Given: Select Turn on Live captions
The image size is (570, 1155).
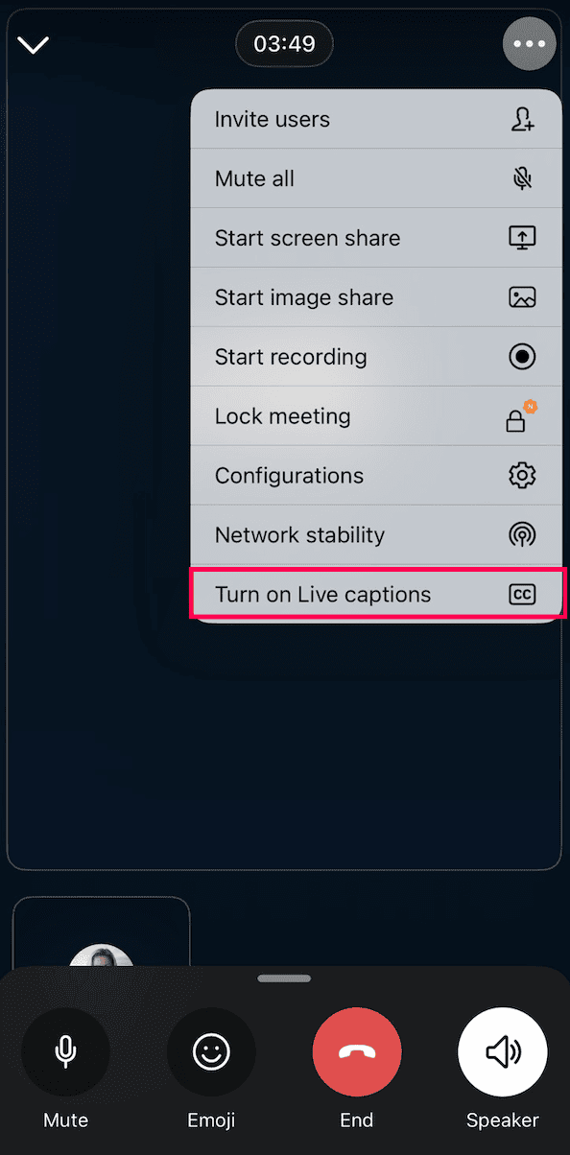Looking at the screenshot, I should (x=376, y=595).
